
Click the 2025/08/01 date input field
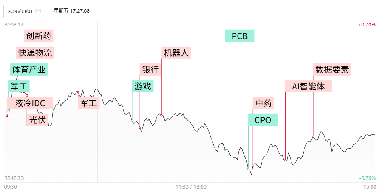pos(21,11)
